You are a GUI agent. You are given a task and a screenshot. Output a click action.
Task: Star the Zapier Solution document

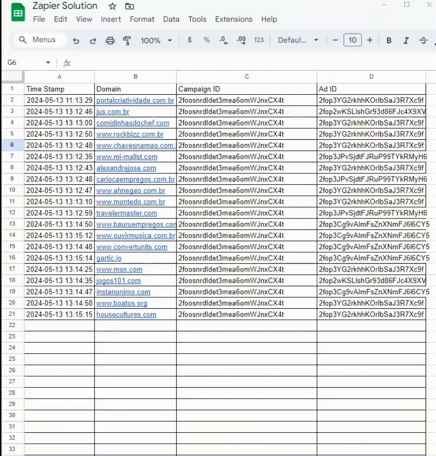(112, 6)
